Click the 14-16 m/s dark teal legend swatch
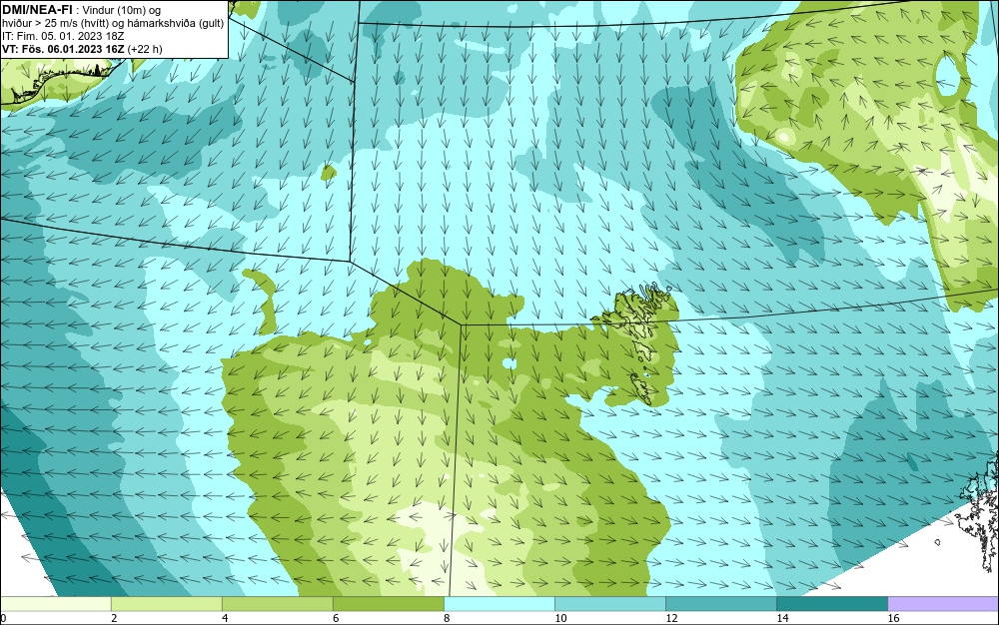999x625 pixels. click(831, 603)
